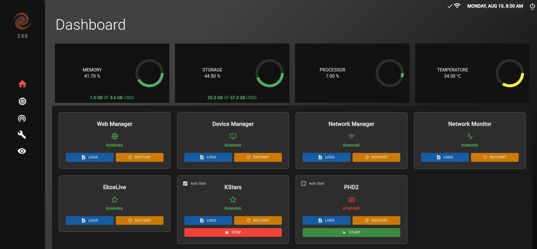
Task: Start PHD2 with the green button
Action: click(x=351, y=232)
